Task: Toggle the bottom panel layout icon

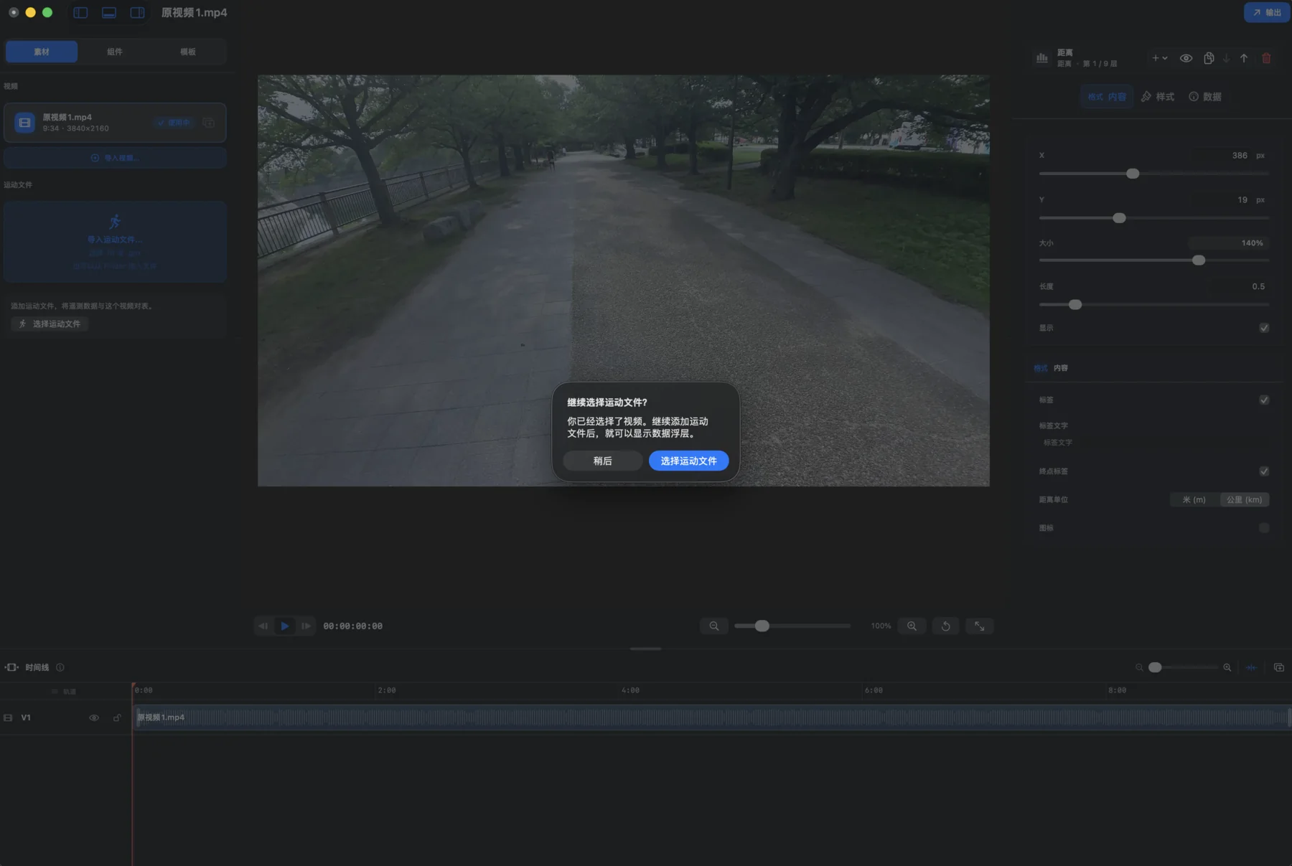Action: coord(109,13)
